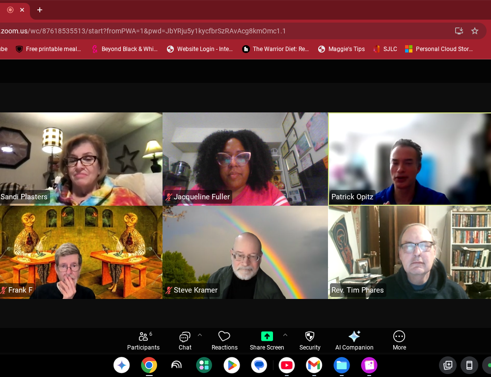Open YouTube from the taskbar
491x377 pixels.
[x=287, y=365]
